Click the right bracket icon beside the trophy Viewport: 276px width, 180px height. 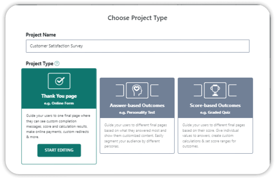(232, 90)
